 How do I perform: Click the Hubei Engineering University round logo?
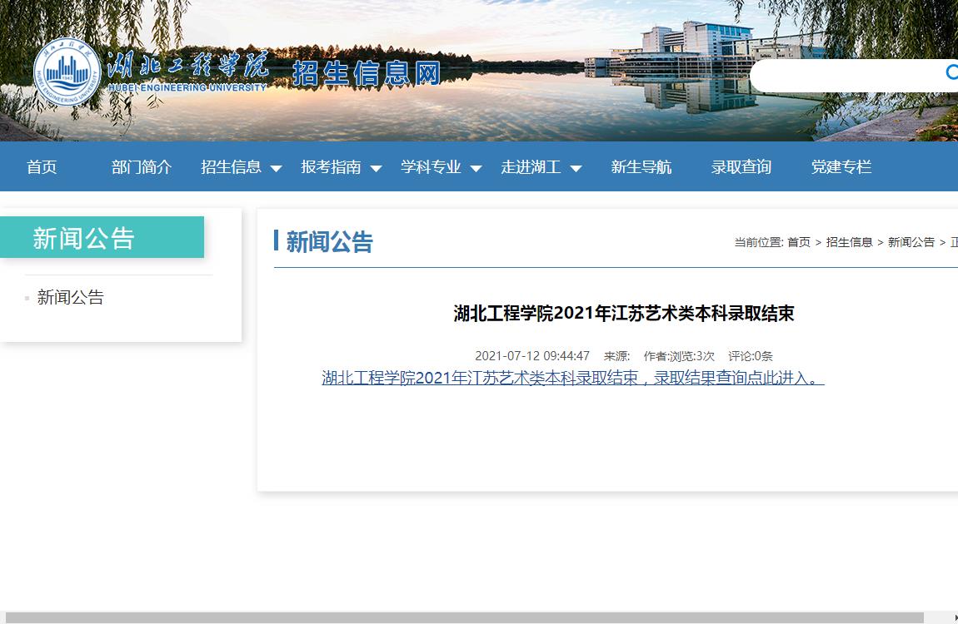pos(67,72)
